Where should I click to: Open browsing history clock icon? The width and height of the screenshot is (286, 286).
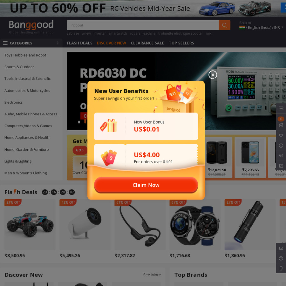[x=281, y=146]
